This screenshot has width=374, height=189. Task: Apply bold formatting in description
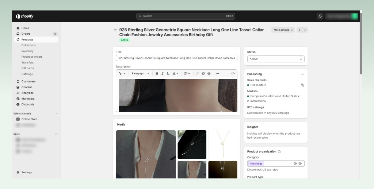point(157,73)
